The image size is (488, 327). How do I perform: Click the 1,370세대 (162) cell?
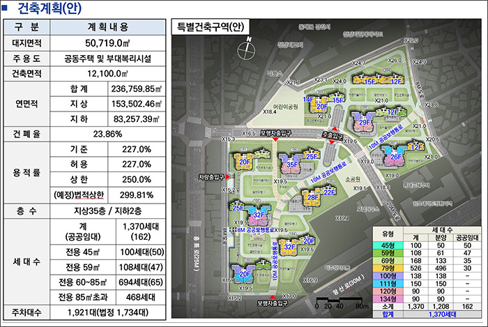tap(141, 231)
